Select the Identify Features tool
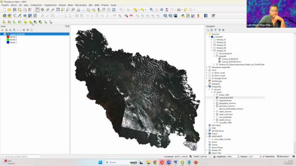The image size is (296, 166). (151, 10)
